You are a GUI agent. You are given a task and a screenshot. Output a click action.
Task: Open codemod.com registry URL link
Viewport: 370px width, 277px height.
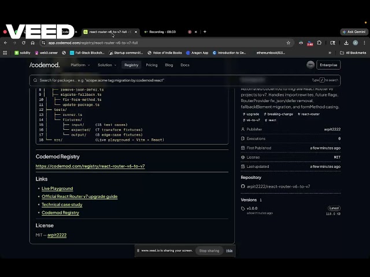90,166
